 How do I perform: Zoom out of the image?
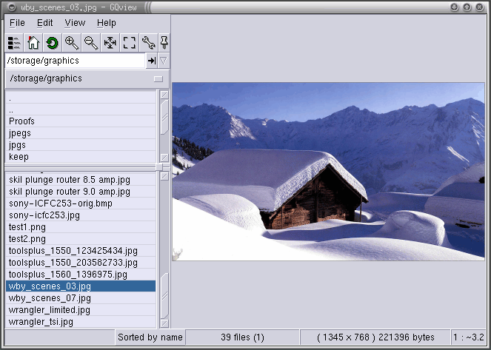91,43
